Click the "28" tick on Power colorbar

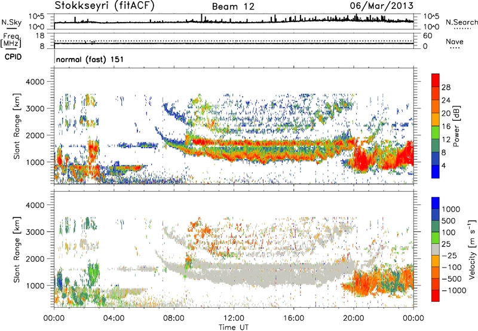tap(446, 87)
